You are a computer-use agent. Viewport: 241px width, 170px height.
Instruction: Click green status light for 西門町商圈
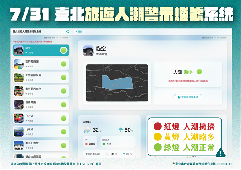tap(64, 64)
